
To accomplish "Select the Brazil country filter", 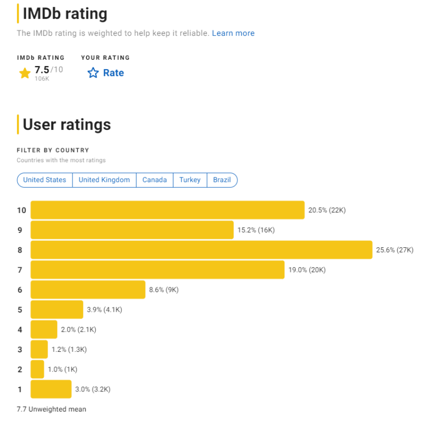I will 222,180.
